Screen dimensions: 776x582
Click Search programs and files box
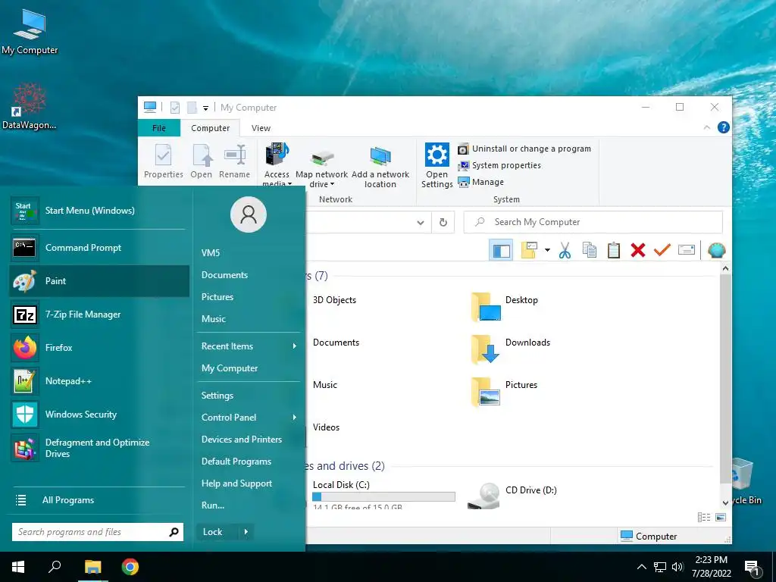point(98,532)
